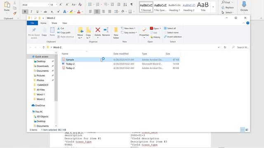The width and height of the screenshot is (264, 148).
Task: Apply text highlight color in Word
Action: point(71,12)
